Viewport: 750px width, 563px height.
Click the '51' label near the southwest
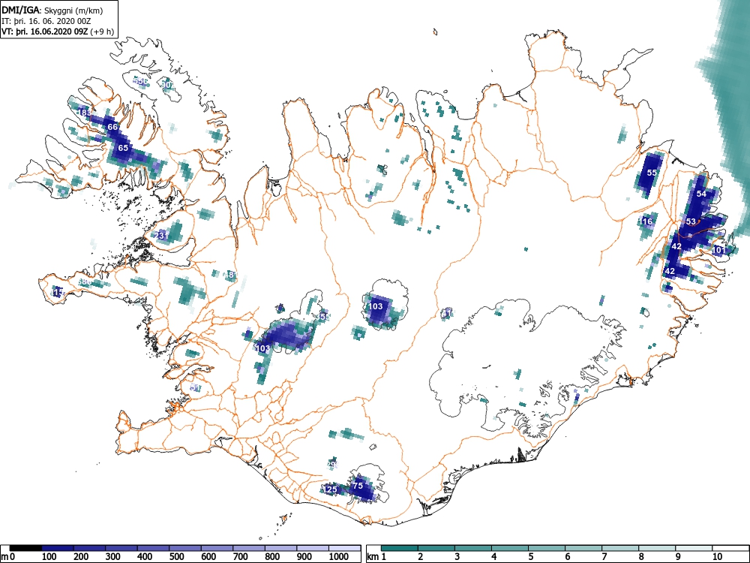pos(195,388)
